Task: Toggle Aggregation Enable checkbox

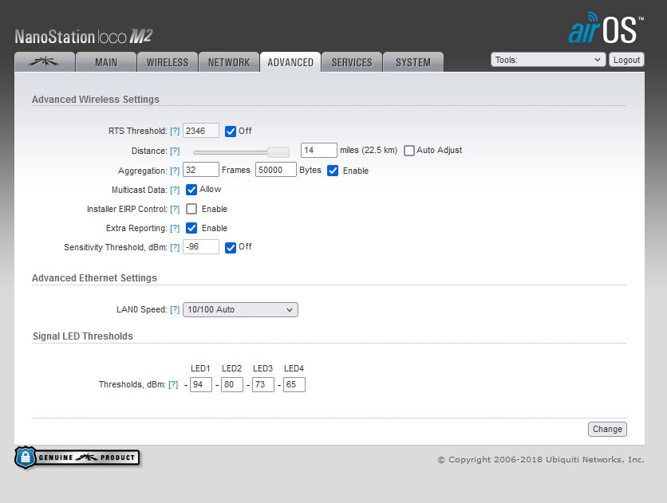Action: pos(333,171)
